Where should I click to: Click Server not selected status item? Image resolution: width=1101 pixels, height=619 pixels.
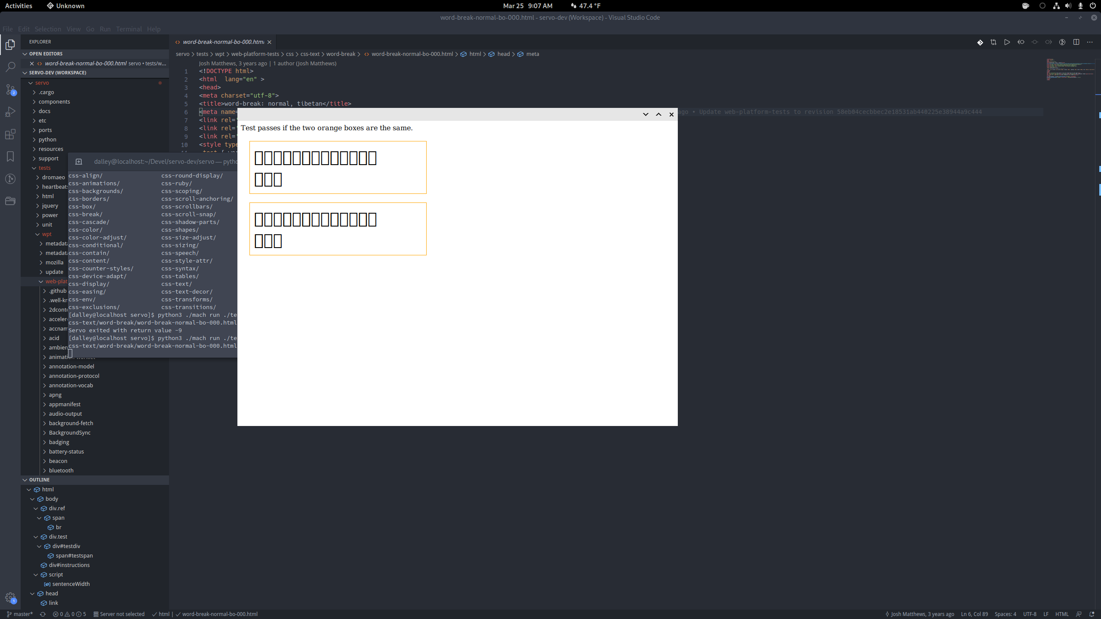119,614
